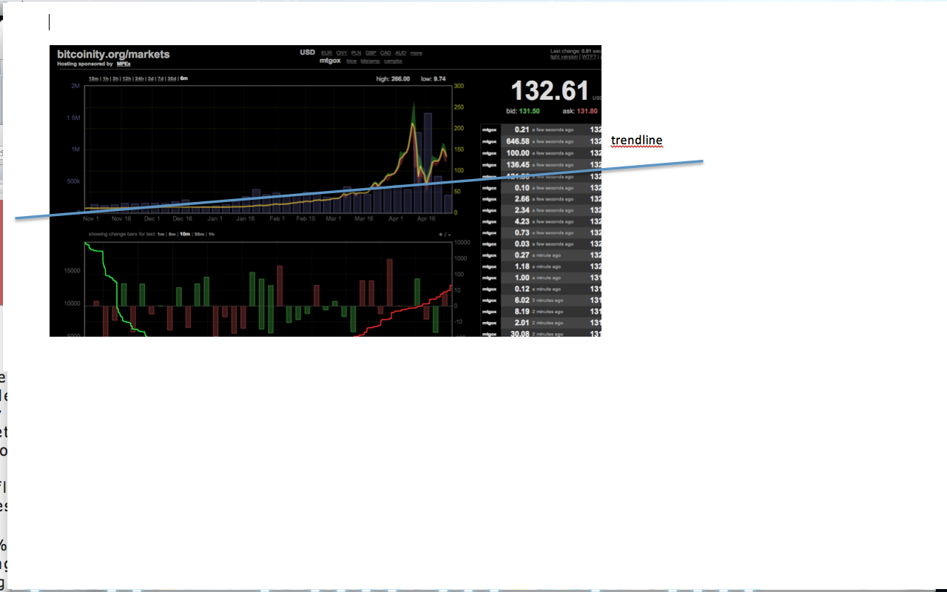
Task: Open the MPEx sponsor link
Action: click(x=124, y=64)
